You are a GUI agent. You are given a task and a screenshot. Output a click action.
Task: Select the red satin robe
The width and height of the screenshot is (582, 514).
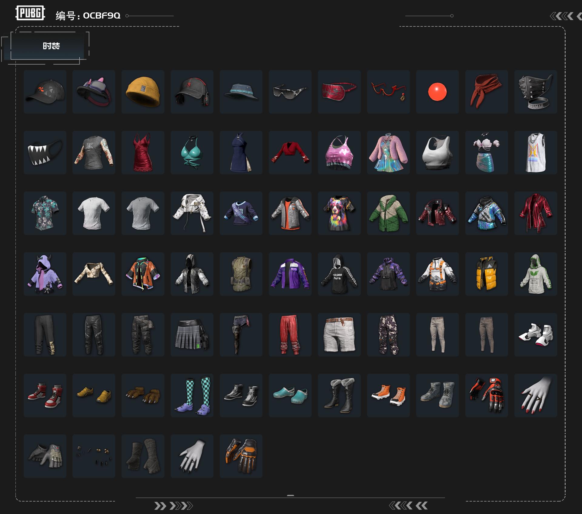(x=536, y=213)
